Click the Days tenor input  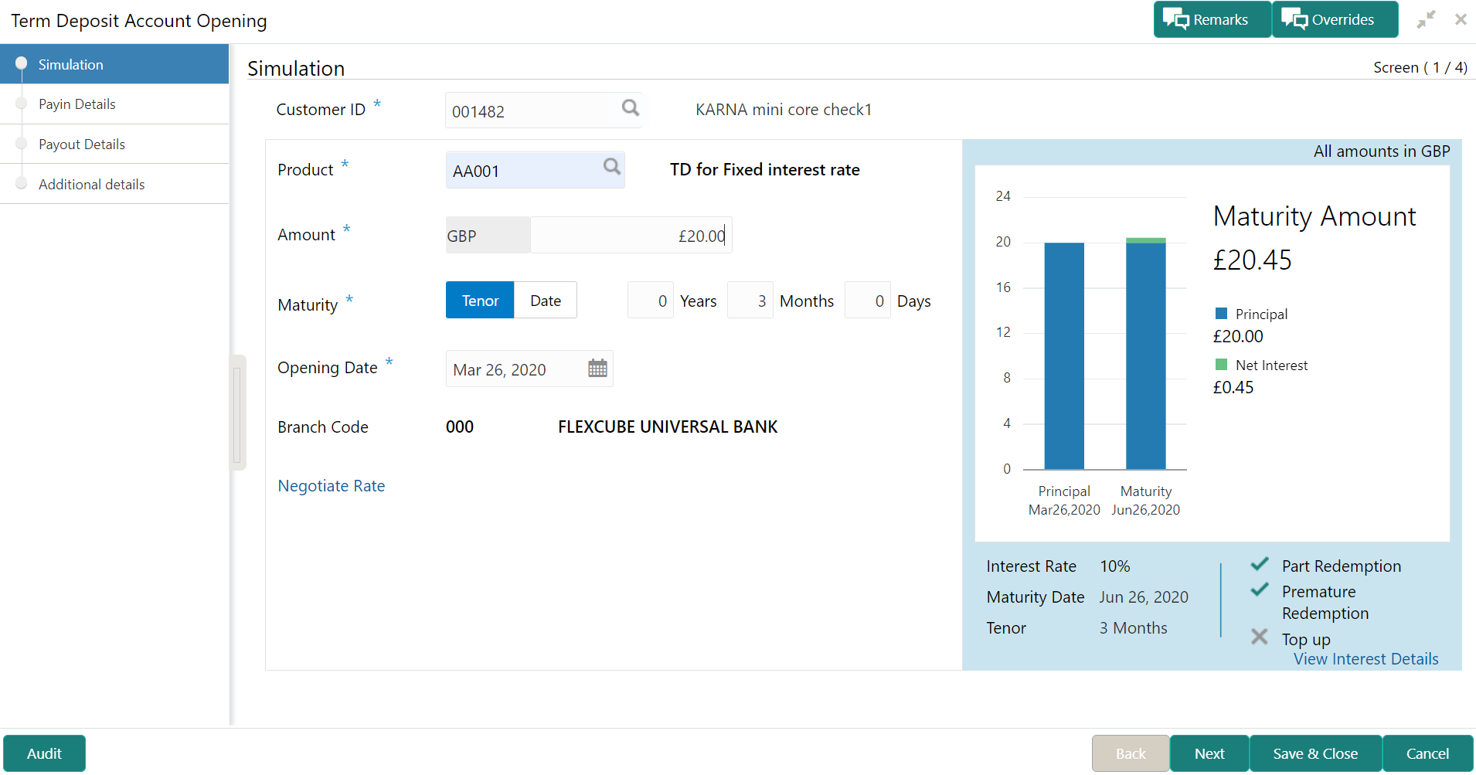coord(867,300)
